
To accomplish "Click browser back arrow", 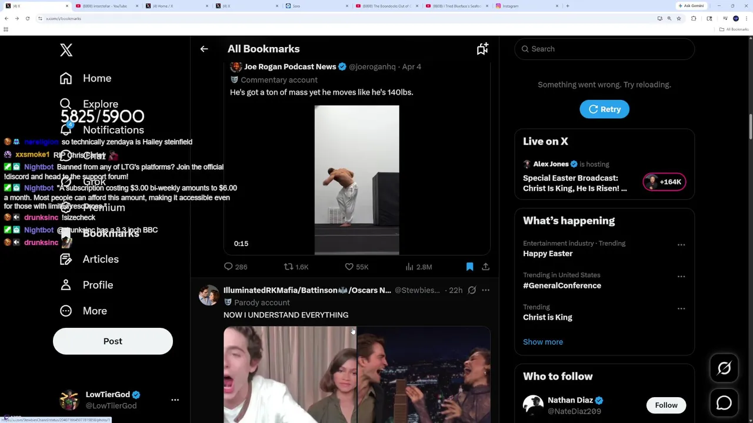I will 6,19.
